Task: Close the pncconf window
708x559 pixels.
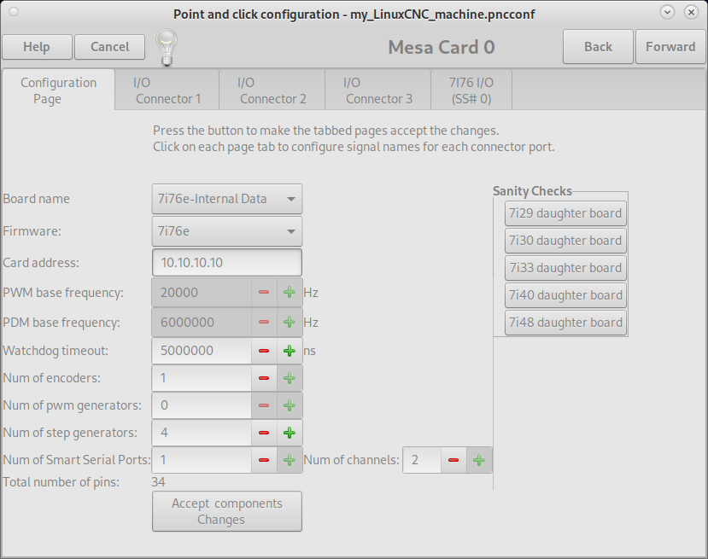Action: [x=691, y=12]
